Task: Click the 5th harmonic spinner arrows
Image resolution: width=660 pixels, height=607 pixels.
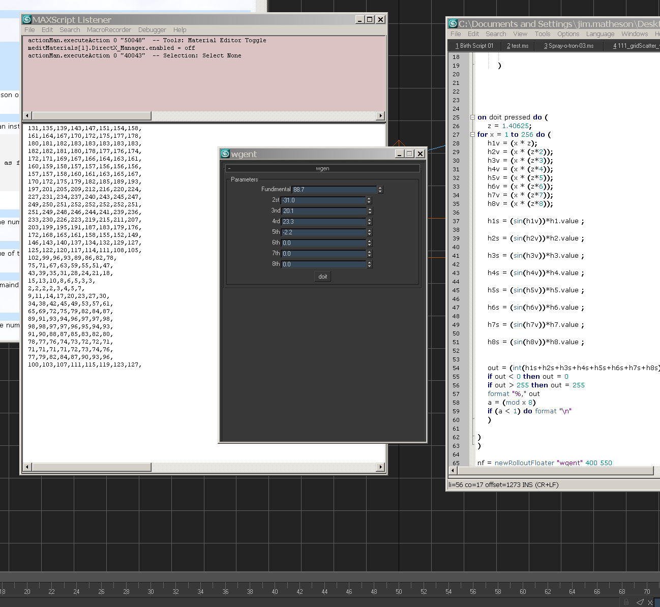Action: (x=370, y=232)
